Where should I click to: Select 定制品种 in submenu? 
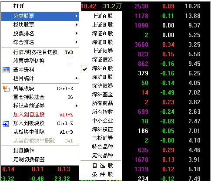coord(100,156)
